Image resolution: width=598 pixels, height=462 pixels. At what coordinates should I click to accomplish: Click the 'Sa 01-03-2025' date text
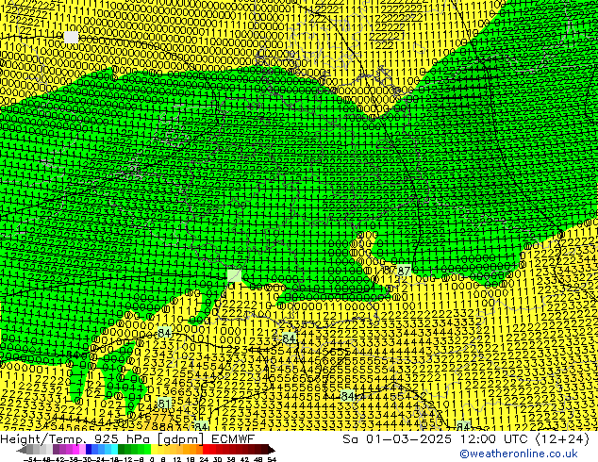point(397,438)
